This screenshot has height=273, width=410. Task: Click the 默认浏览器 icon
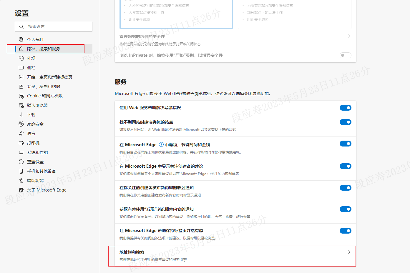tap(21, 105)
